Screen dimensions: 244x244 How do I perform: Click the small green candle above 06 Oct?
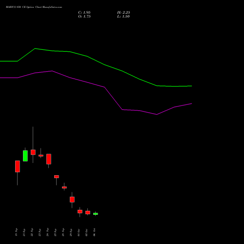pos(96,214)
